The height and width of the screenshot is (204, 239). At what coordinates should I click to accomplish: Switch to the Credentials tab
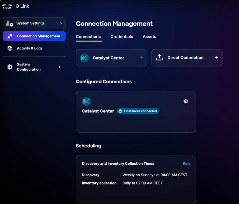pyautogui.click(x=122, y=37)
